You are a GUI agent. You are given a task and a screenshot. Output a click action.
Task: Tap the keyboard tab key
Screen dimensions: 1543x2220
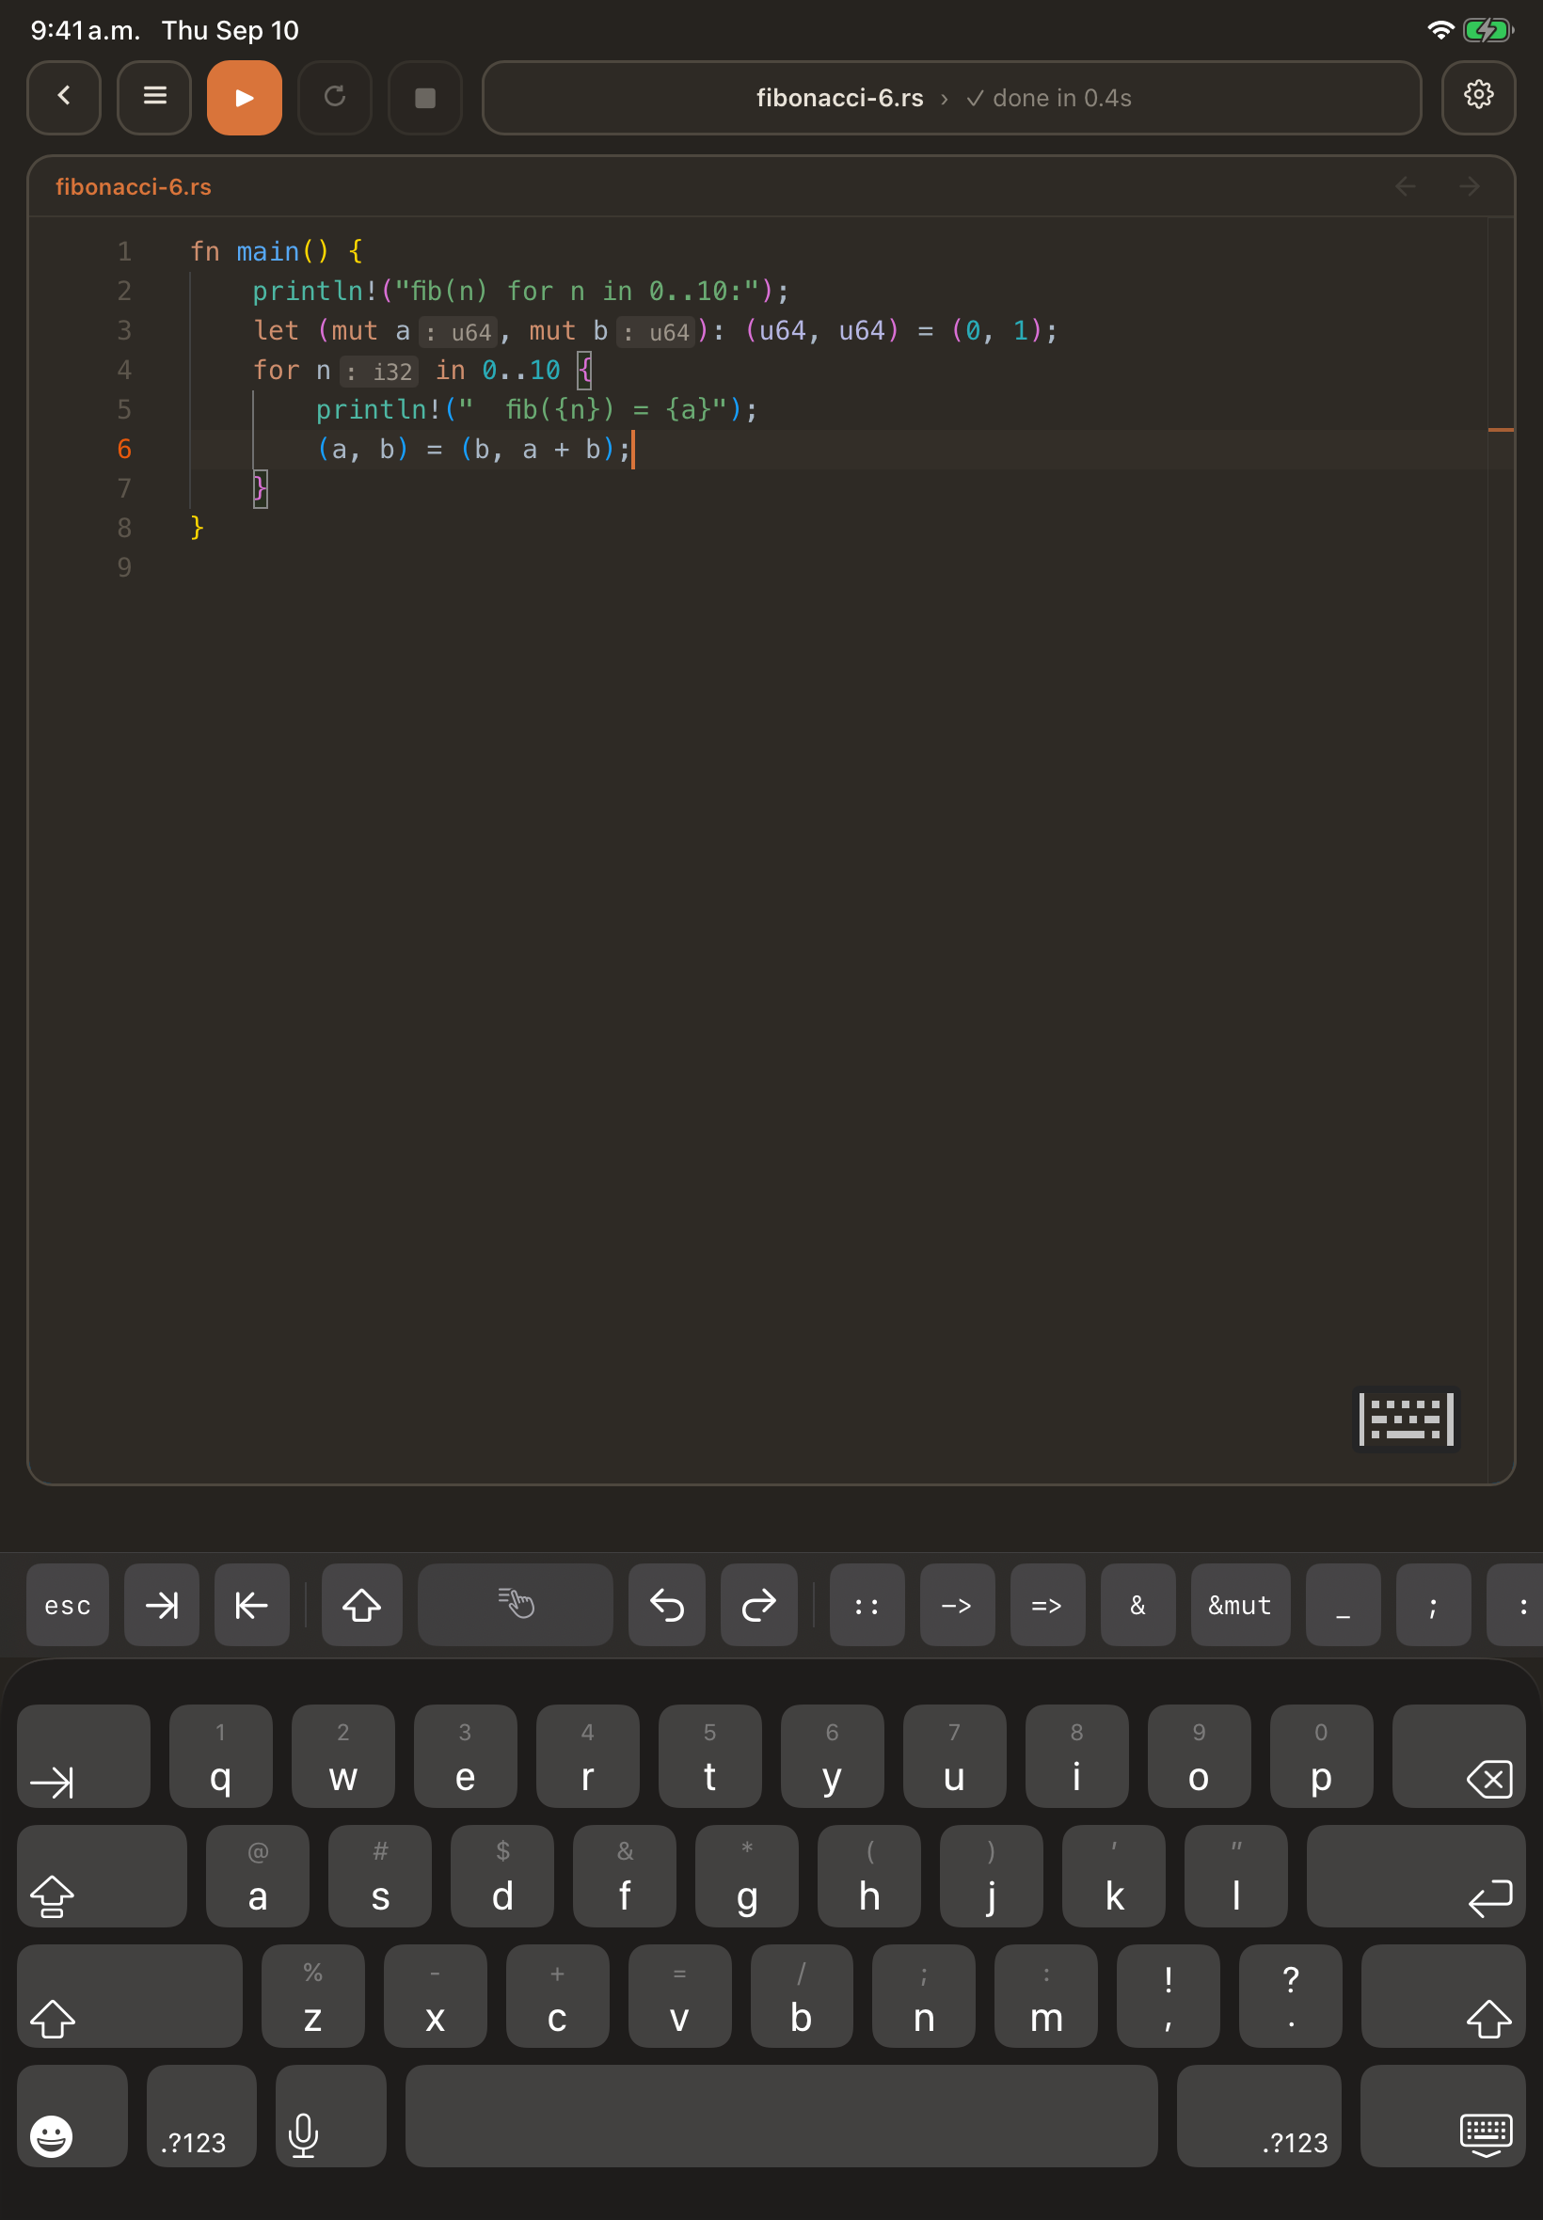point(84,1756)
